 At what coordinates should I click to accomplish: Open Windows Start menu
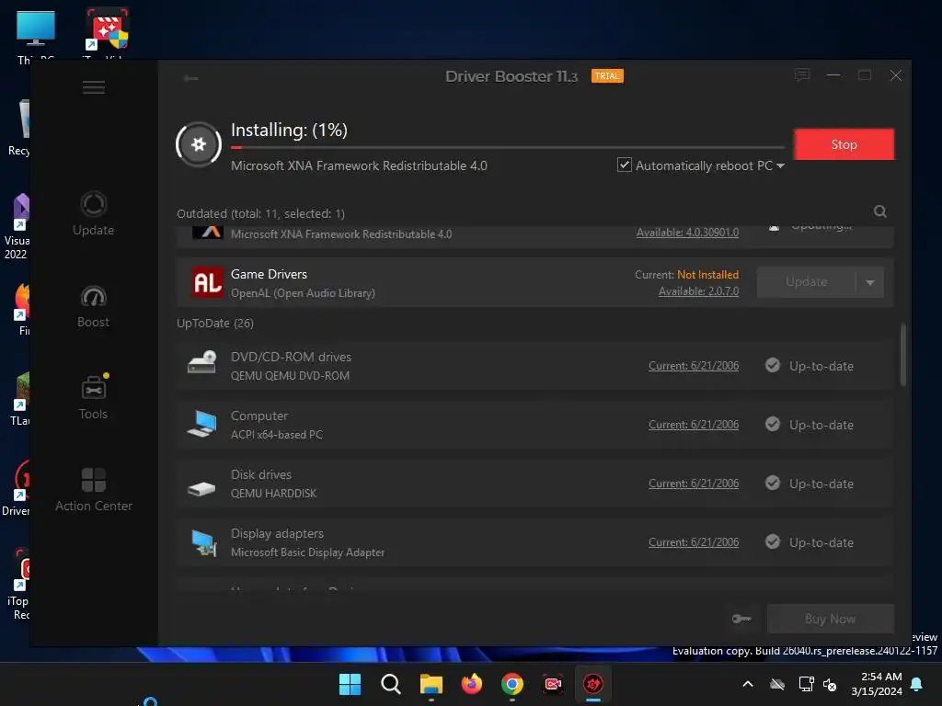(x=350, y=684)
